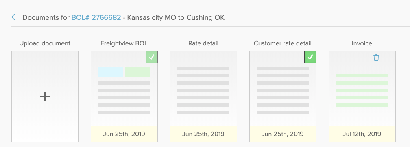Image resolution: width=410 pixels, height=147 pixels.
Task: Select the Rate detail title label
Action: coord(203,43)
